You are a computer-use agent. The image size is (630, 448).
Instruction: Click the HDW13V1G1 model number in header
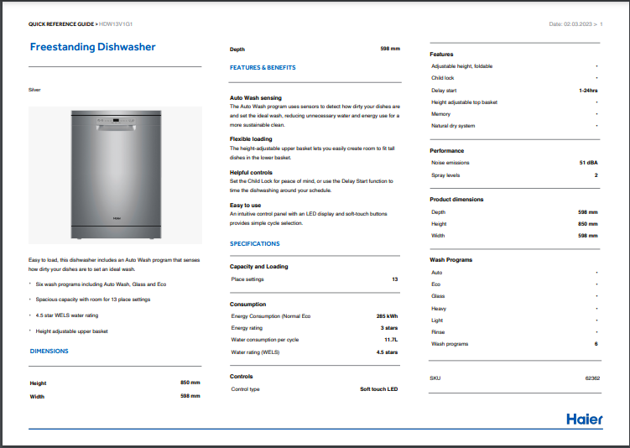116,24
